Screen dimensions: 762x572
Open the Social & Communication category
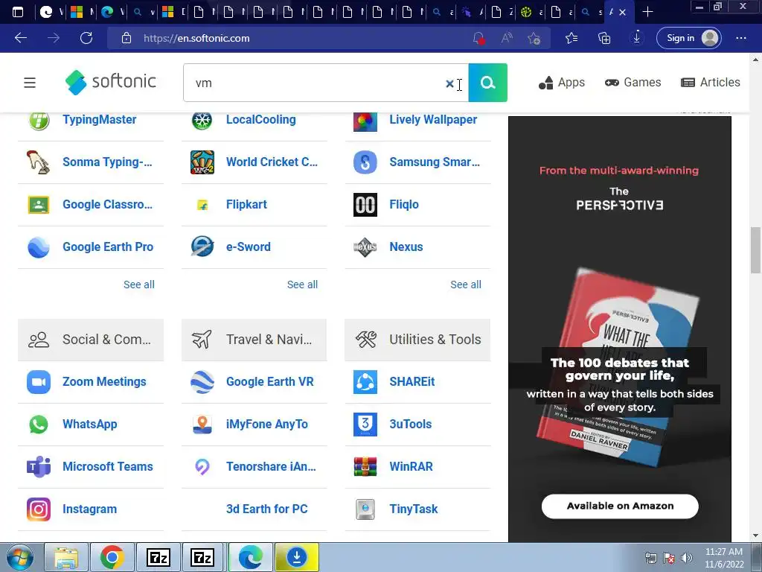coord(91,340)
